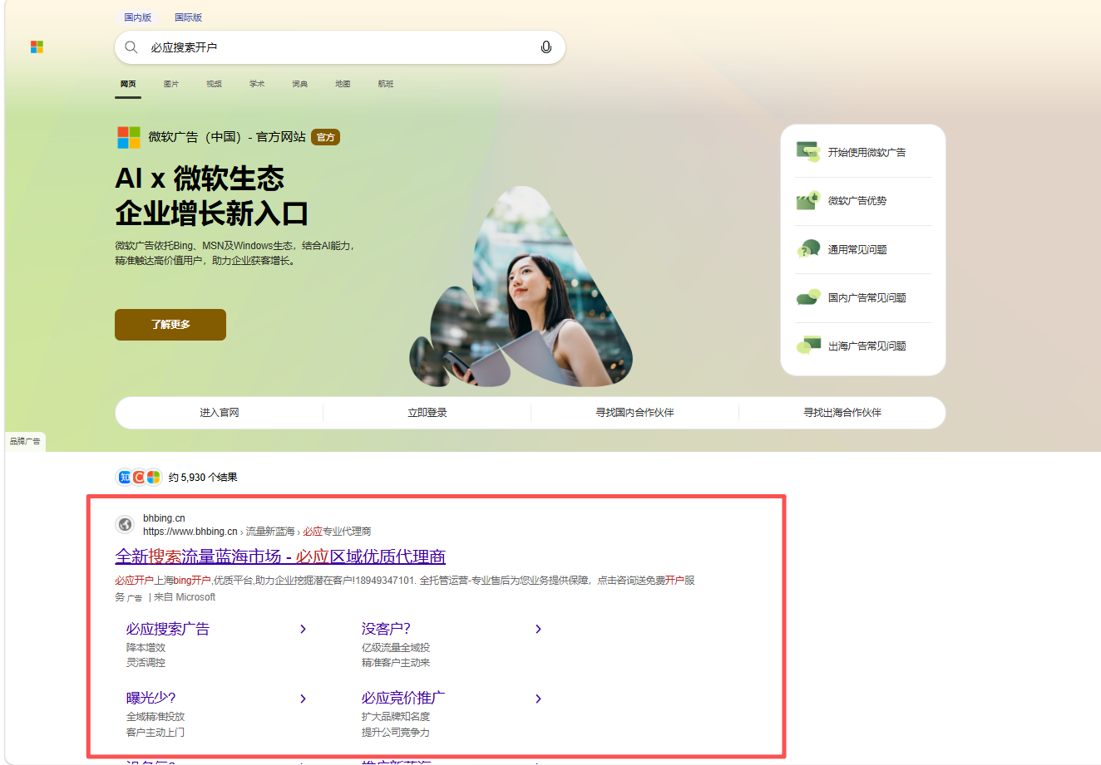Image resolution: width=1101 pixels, height=765 pixels.
Task: Click the 立即登录 link
Action: coord(427,413)
